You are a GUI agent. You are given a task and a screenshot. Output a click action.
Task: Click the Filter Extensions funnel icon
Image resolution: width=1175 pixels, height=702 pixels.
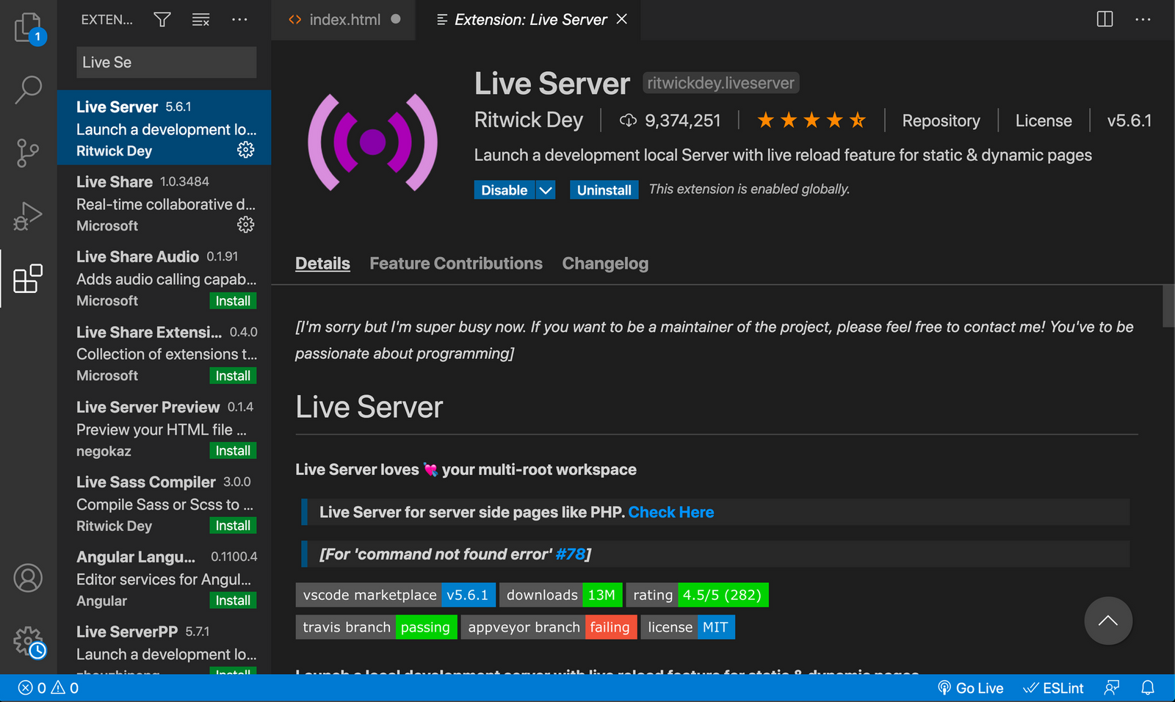click(x=162, y=20)
